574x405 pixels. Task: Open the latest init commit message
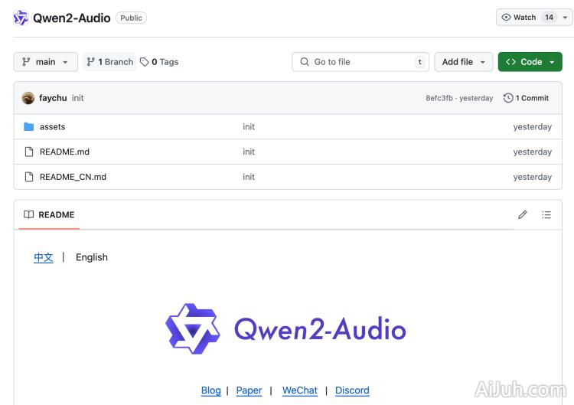pos(77,98)
